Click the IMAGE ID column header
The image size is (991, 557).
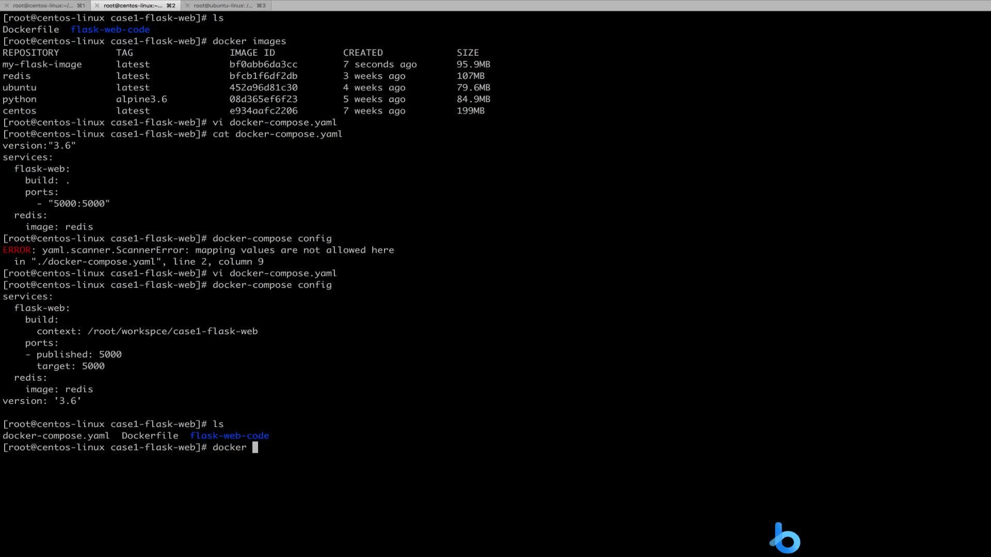(x=252, y=53)
